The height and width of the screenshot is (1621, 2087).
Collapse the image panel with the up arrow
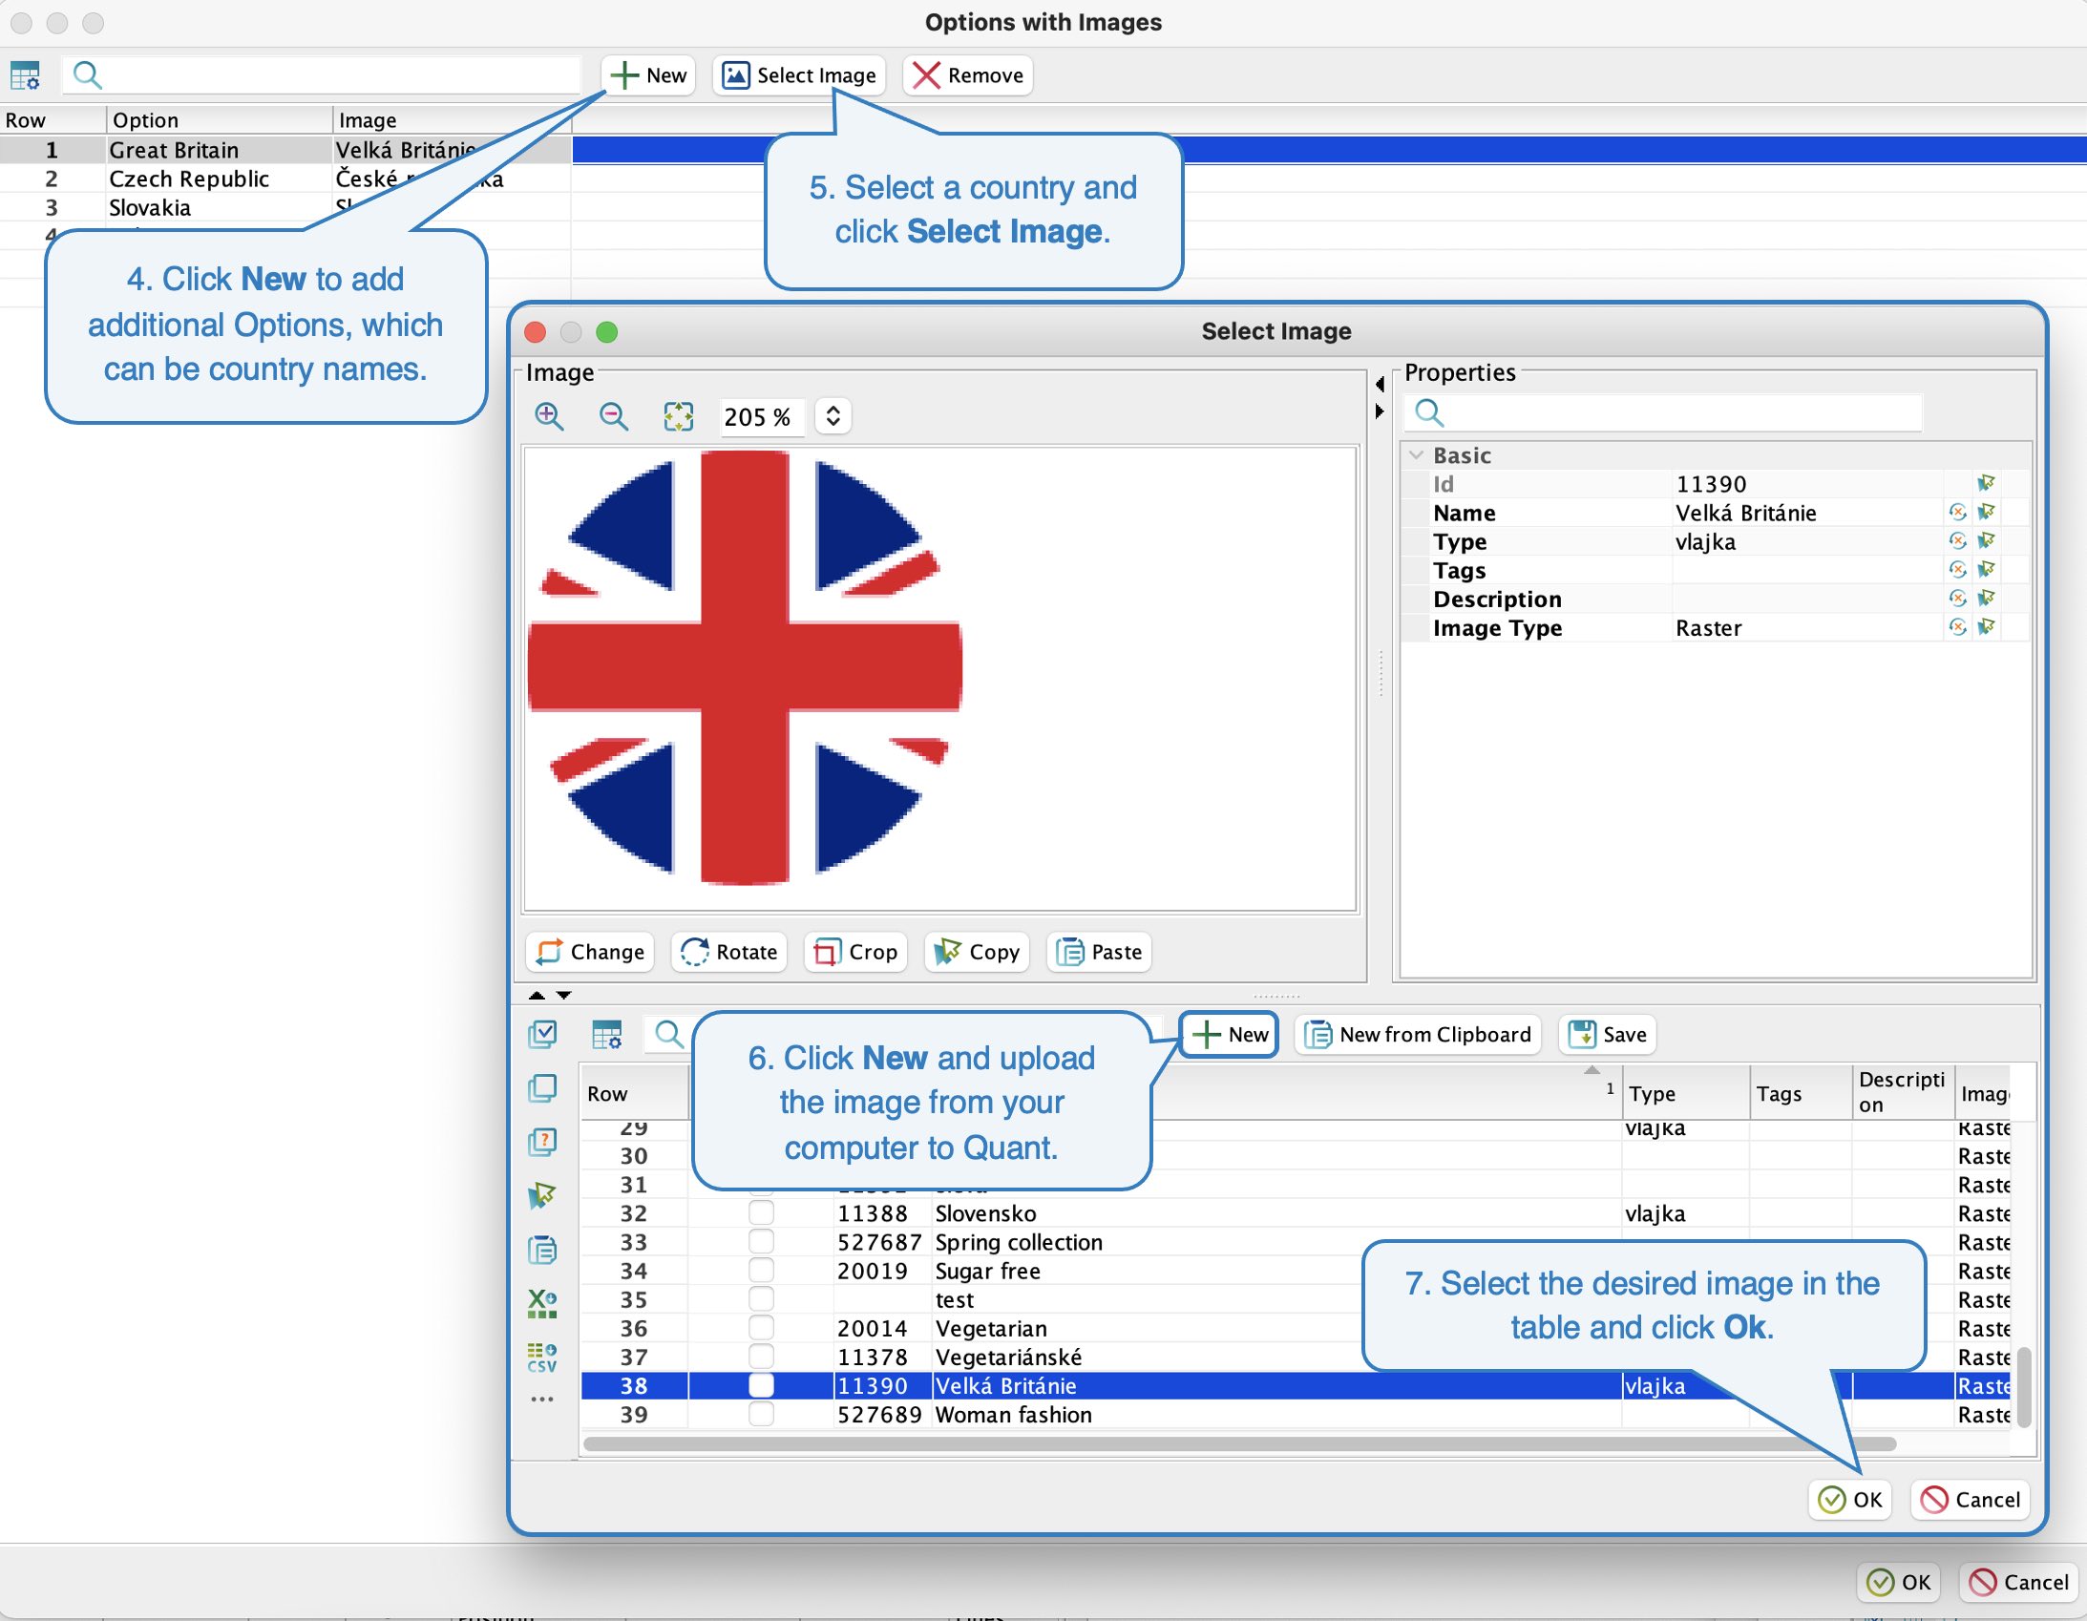pyautogui.click(x=538, y=996)
